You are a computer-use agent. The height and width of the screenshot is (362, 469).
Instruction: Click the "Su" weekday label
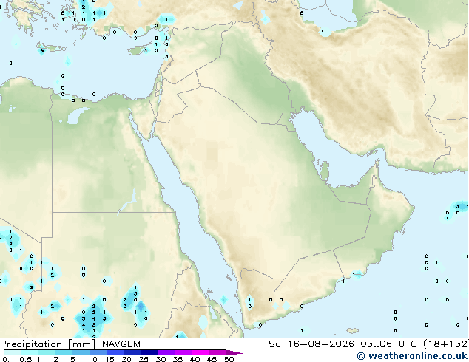[x=274, y=344]
